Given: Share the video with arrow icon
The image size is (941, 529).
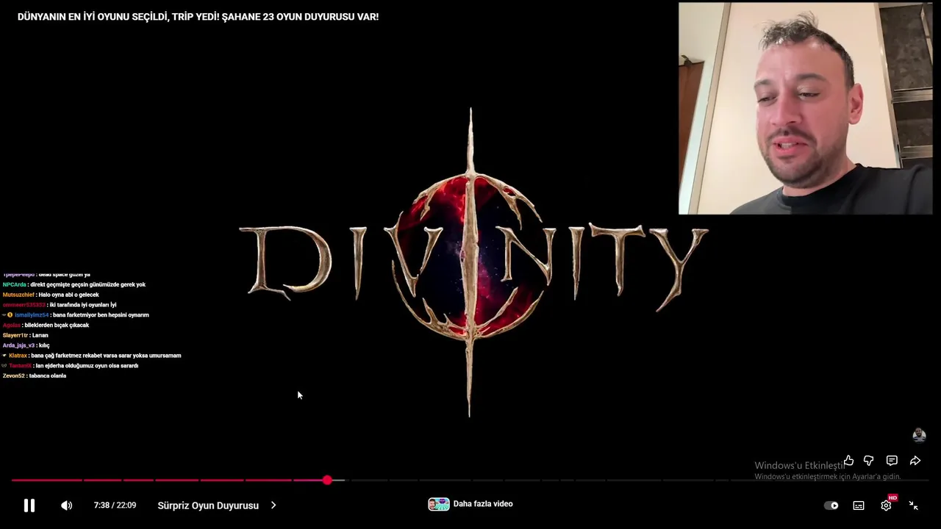Looking at the screenshot, I should pyautogui.click(x=915, y=461).
